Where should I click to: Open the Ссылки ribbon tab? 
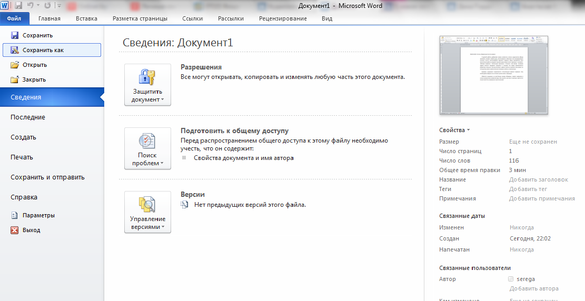pyautogui.click(x=193, y=18)
